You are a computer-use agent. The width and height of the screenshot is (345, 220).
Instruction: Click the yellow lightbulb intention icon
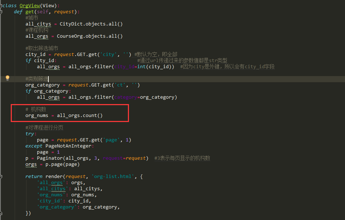click(8, 78)
